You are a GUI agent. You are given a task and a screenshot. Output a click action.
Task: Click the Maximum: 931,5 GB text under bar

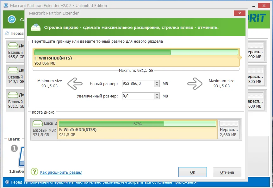point(136,71)
